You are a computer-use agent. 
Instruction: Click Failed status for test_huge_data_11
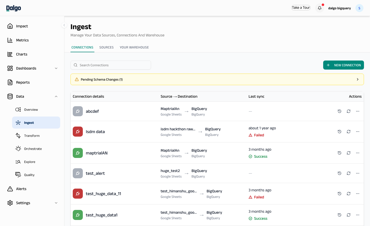click(256, 197)
